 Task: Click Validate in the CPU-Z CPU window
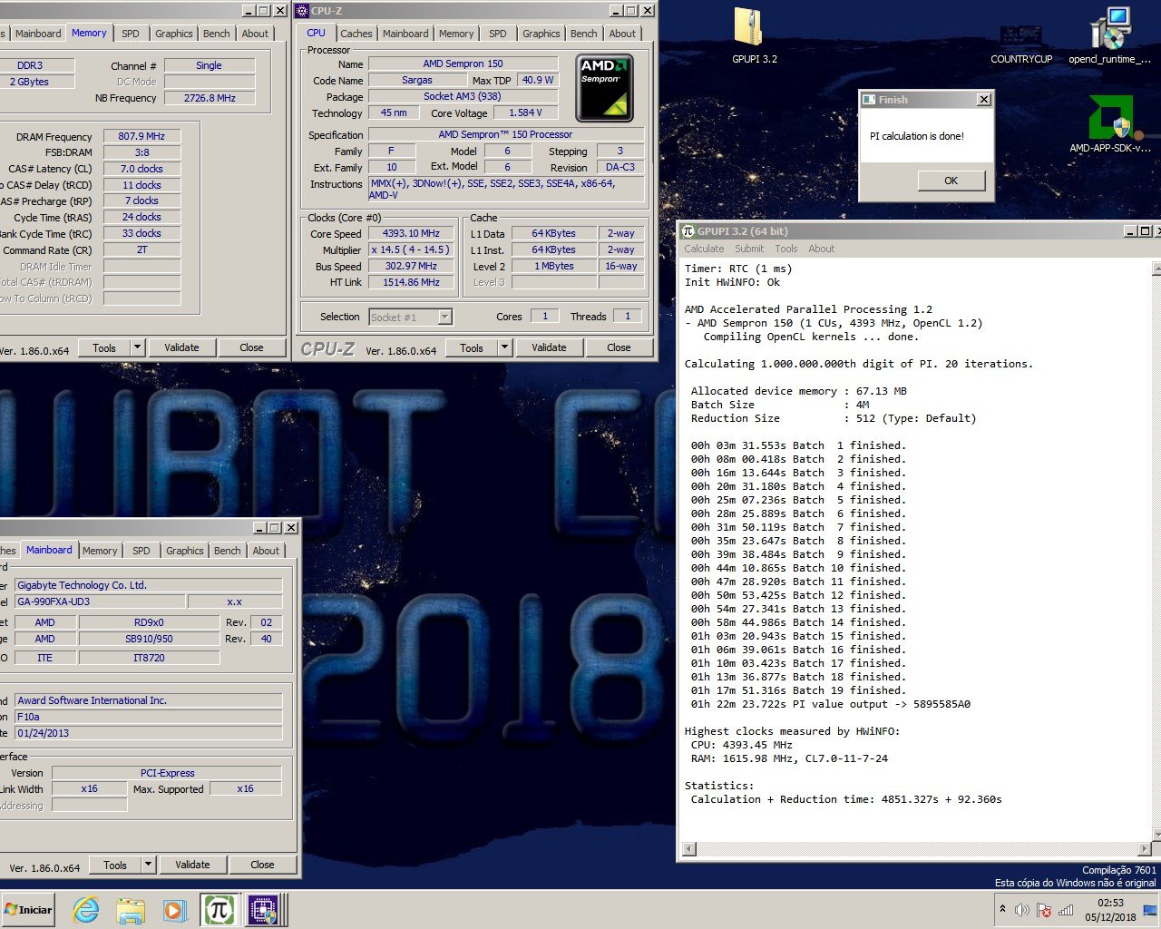pos(549,347)
